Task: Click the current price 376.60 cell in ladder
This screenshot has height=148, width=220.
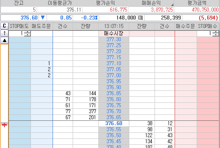Action: [114, 124]
